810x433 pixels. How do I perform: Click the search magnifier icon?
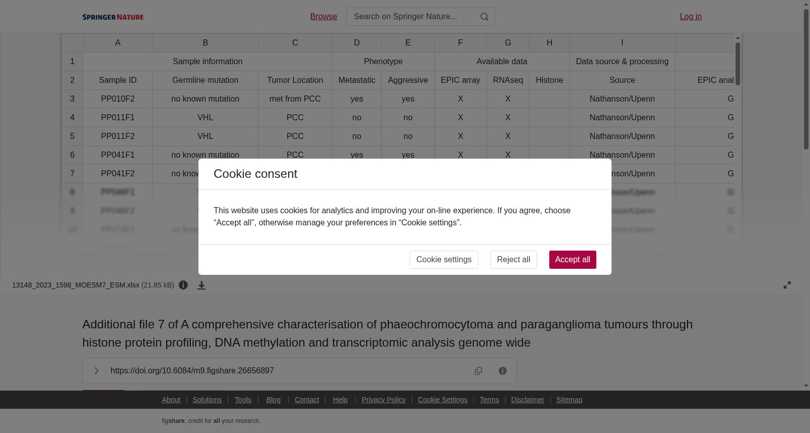pos(484,17)
